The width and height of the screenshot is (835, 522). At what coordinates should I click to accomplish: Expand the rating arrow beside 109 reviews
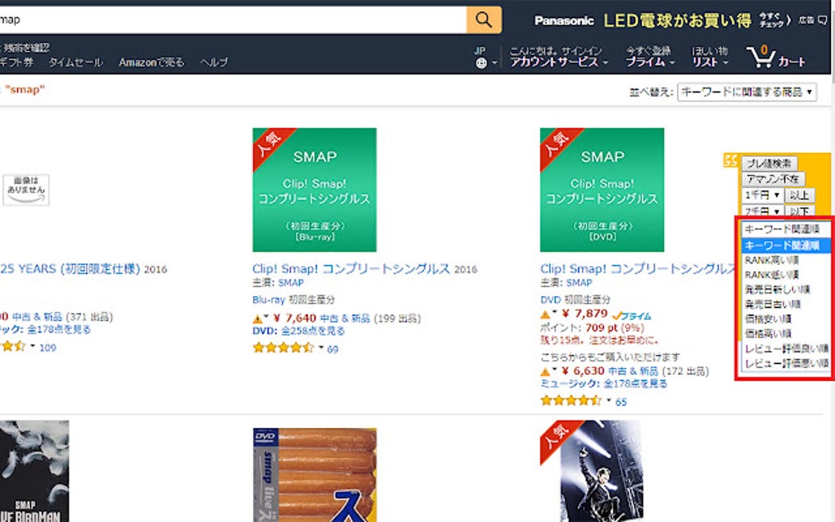click(33, 345)
